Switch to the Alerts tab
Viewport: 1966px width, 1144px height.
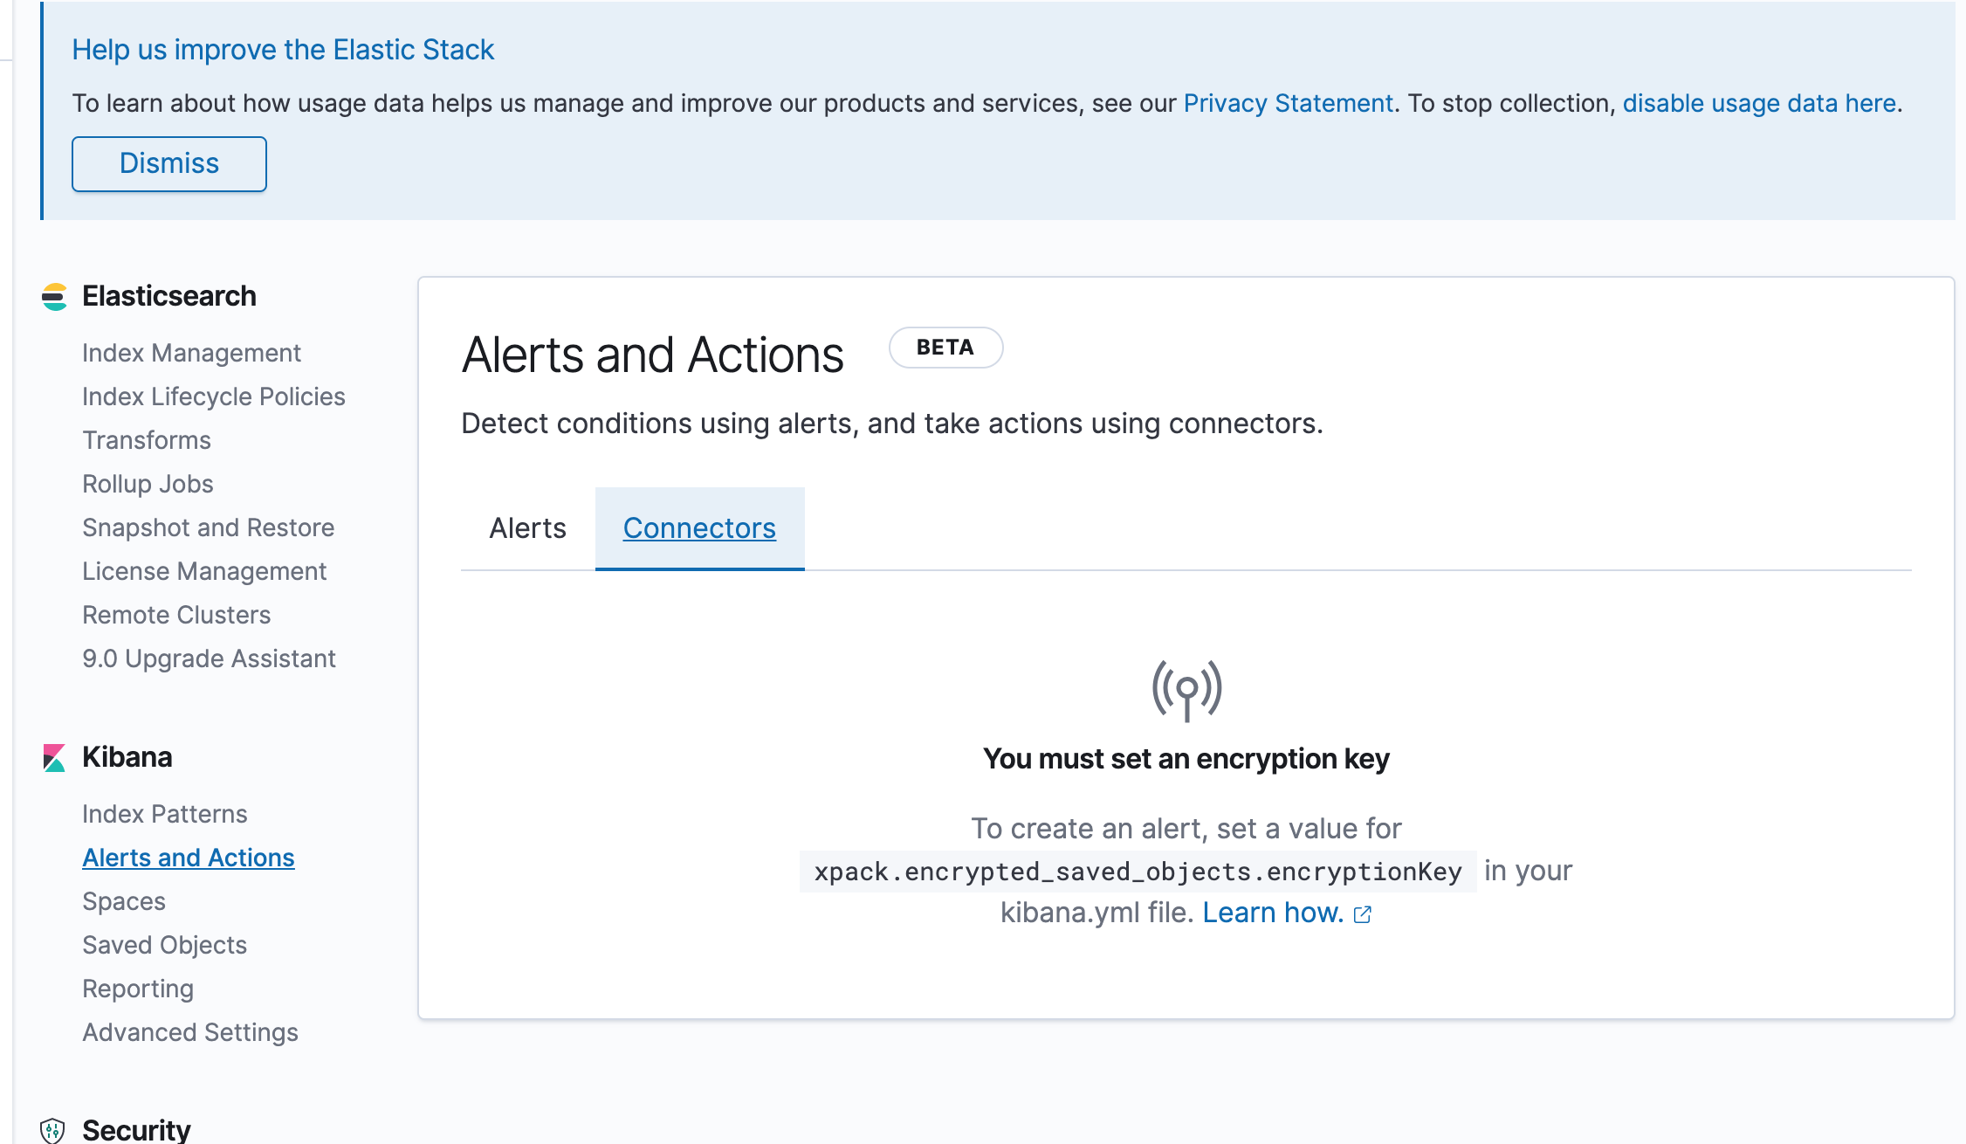tap(527, 528)
